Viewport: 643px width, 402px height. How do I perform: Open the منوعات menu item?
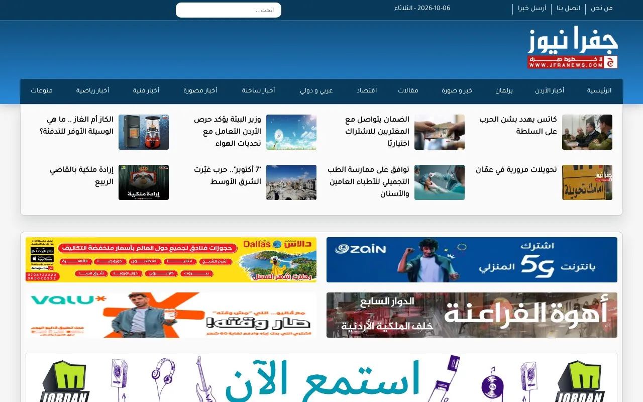[x=42, y=91]
